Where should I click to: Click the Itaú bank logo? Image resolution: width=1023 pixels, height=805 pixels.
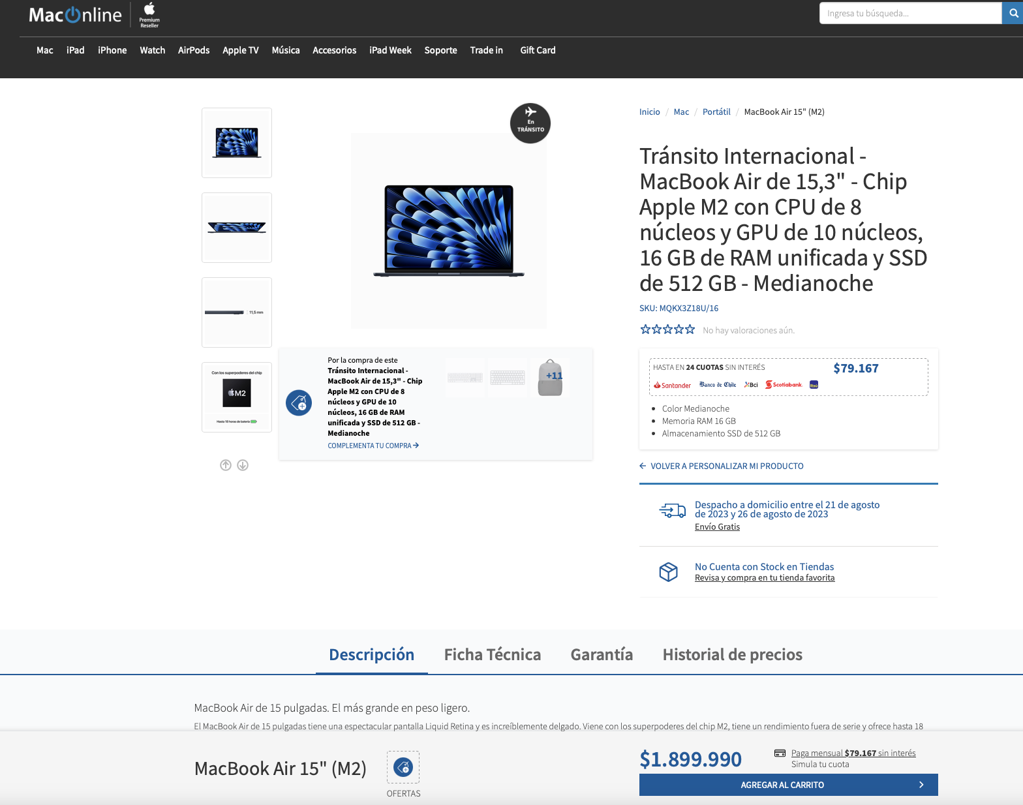coord(814,385)
